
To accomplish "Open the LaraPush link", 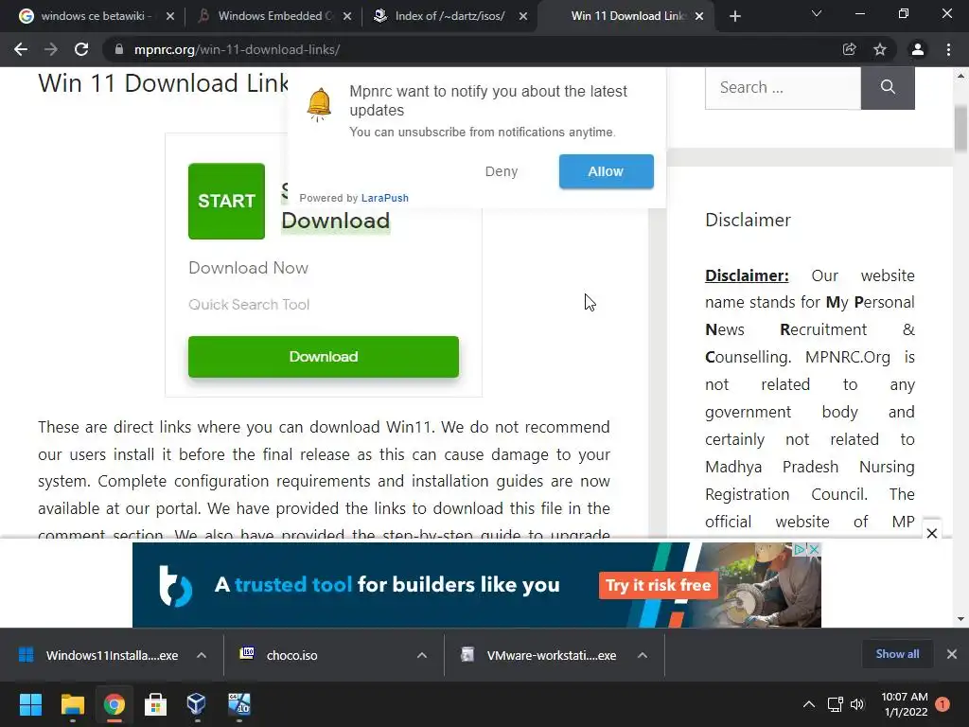I will click(384, 198).
